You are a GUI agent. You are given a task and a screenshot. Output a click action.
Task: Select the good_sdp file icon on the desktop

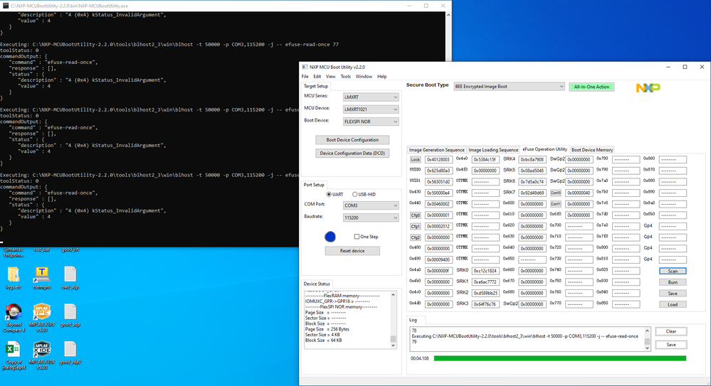[x=70, y=315]
